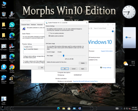Click the Search Control Panel field
The image size is (138, 111).
(x=103, y=28)
